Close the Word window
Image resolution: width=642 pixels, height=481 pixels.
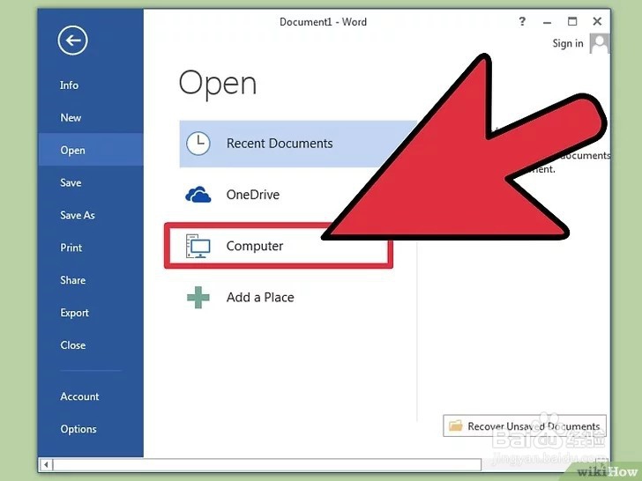tap(597, 21)
